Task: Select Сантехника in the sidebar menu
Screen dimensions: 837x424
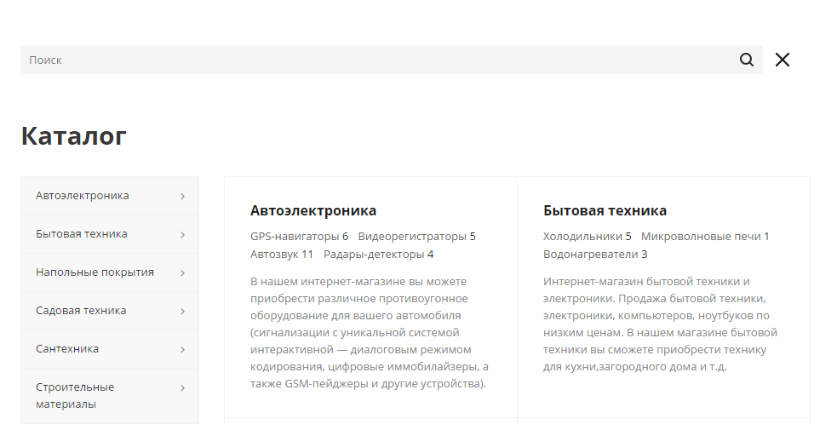Action: [x=67, y=349]
